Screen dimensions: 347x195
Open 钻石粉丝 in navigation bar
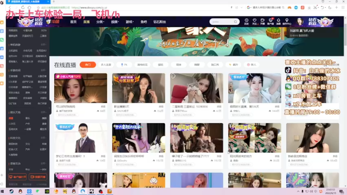tap(160, 22)
